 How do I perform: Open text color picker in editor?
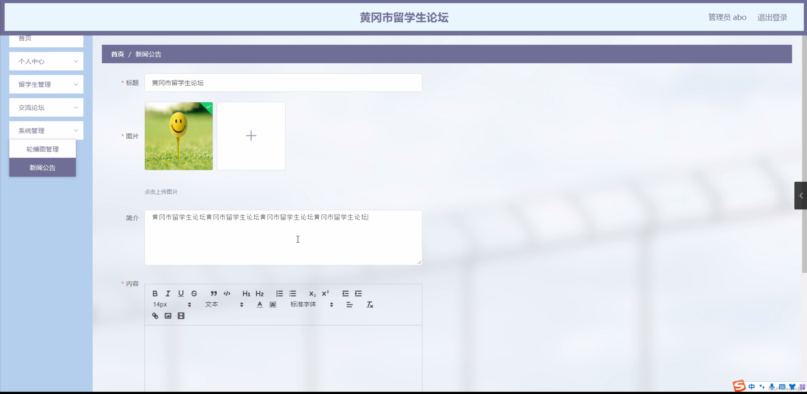[x=259, y=305]
